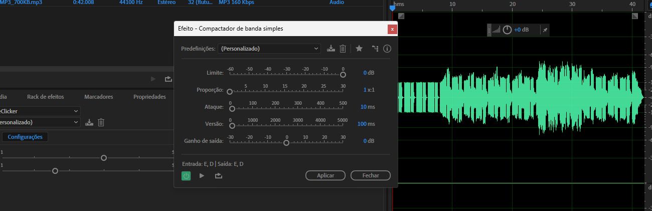This screenshot has height=211, width=652.
Task: Switch to the Rack de efeitos tab
Action: [x=45, y=97]
